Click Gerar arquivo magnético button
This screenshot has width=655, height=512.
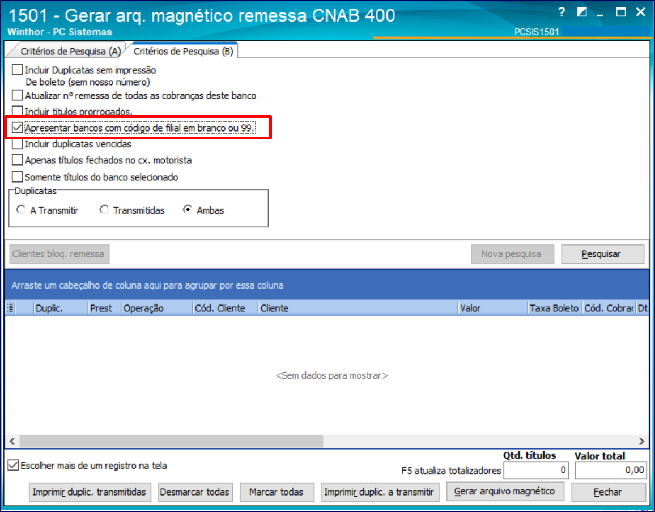tap(505, 492)
